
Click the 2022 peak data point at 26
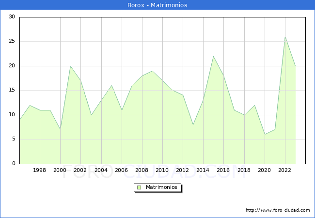[x=285, y=37]
